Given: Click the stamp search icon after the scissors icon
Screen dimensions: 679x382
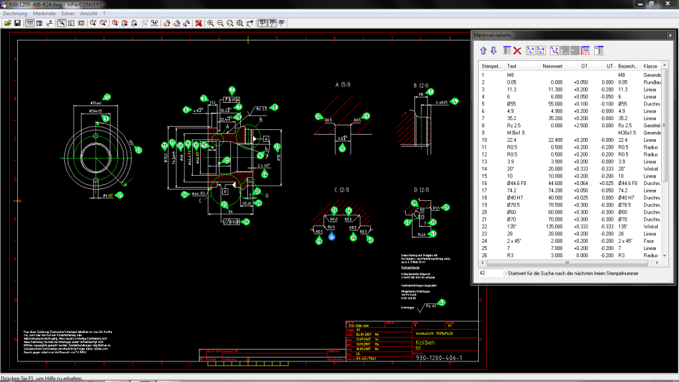Looking at the screenshot, I should coord(166,23).
